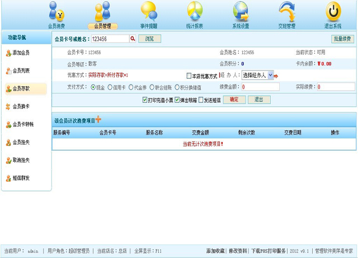Open the 统计报表 pie chart icon
This screenshot has width=358, height=258.
point(194,11)
